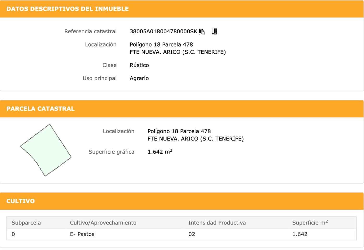Expand the CULTIVO section header

[x=20, y=201]
